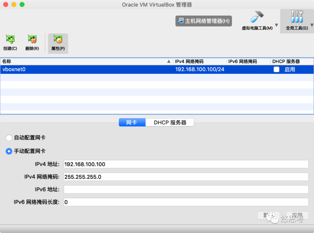Click the empty IPv6 address field

point(186,189)
